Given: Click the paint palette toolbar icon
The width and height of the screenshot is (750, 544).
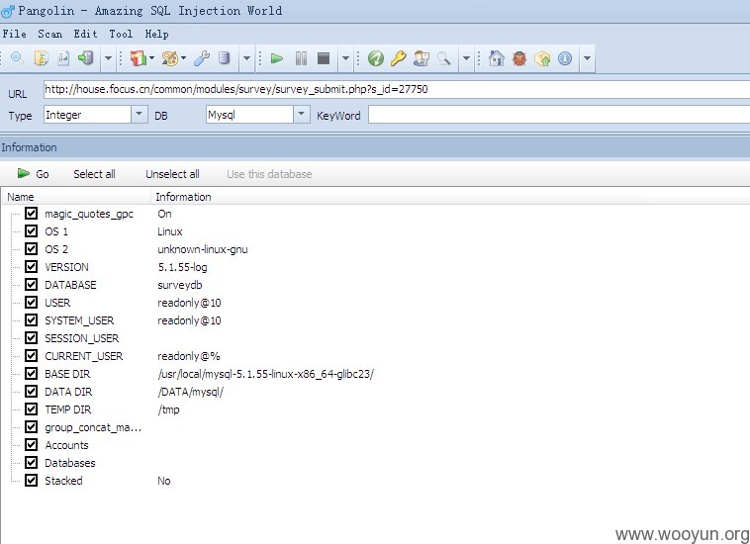Looking at the screenshot, I should pos(169,58).
